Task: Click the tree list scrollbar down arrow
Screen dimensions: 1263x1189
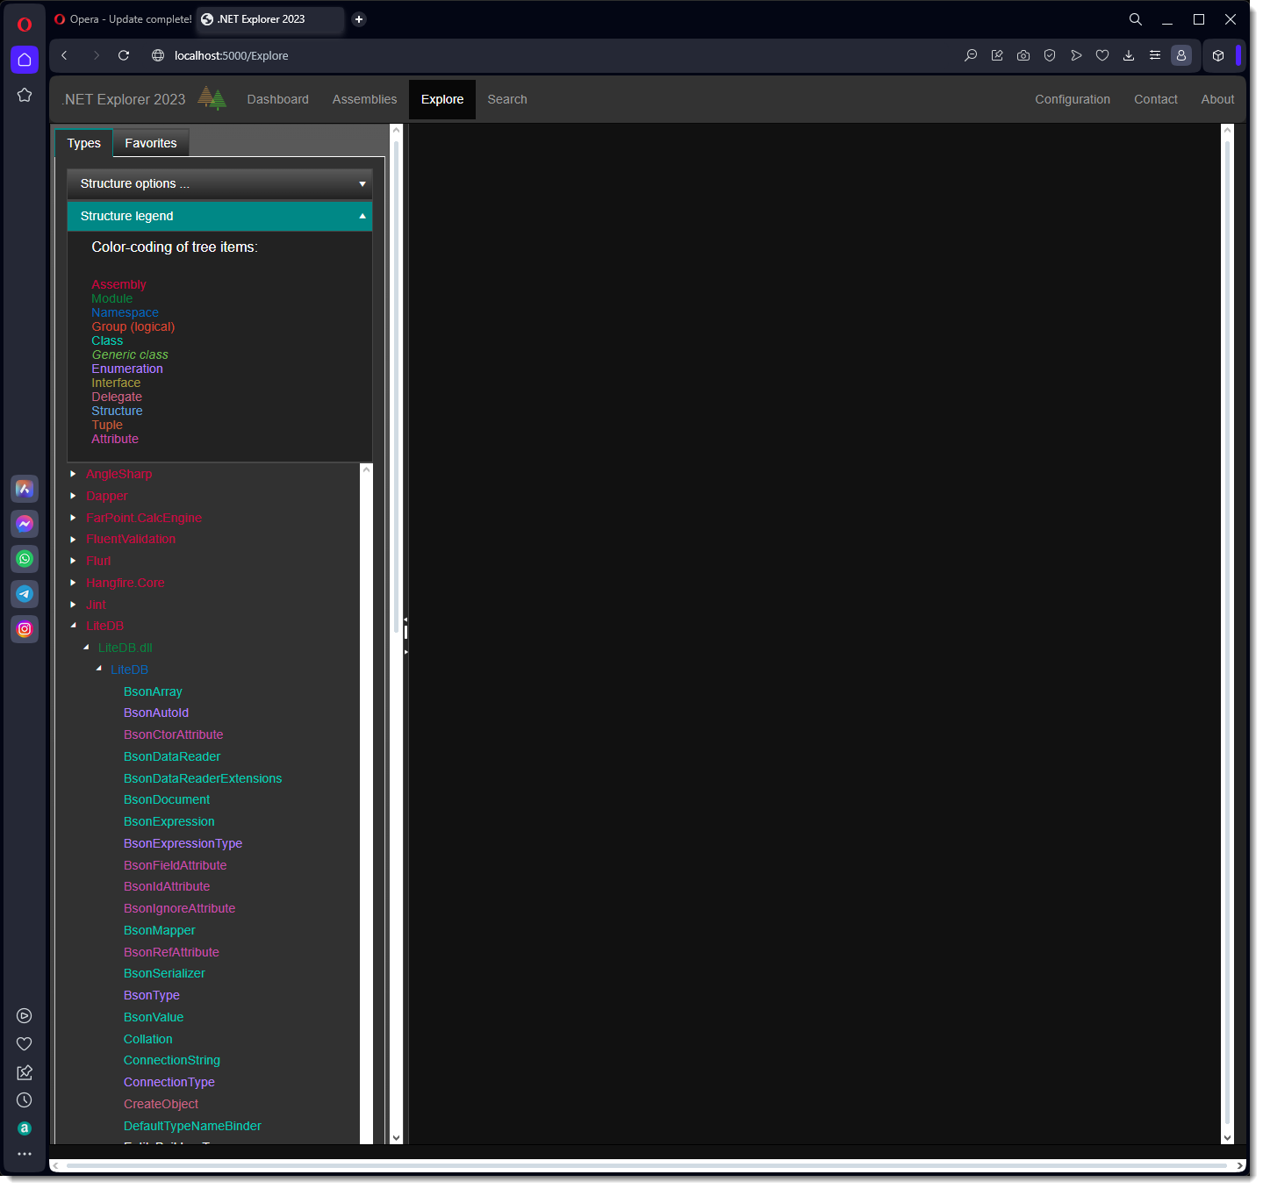Action: tap(396, 1137)
